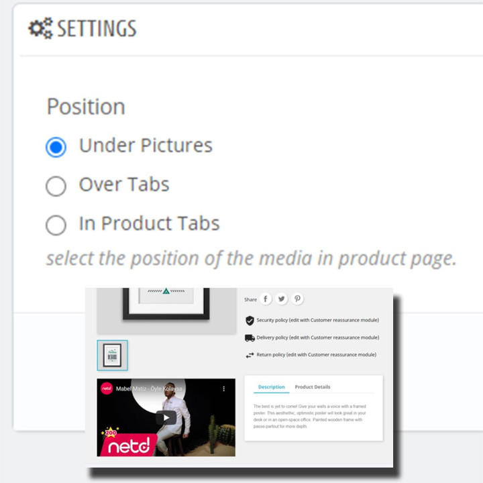Click the Return policy text

tap(317, 355)
